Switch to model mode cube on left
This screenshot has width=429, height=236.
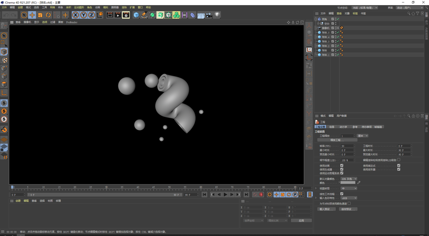[x=4, y=52]
